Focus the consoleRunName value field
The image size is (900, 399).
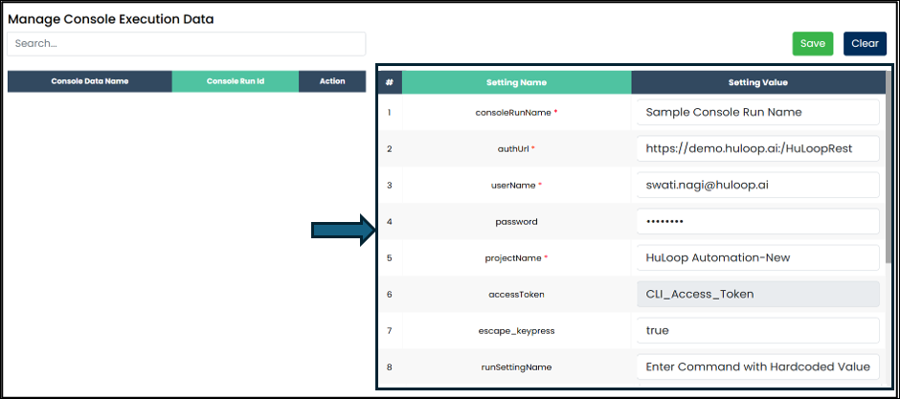click(756, 112)
